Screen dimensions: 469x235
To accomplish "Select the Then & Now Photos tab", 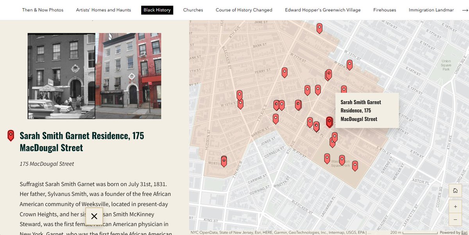I will 43,10.
